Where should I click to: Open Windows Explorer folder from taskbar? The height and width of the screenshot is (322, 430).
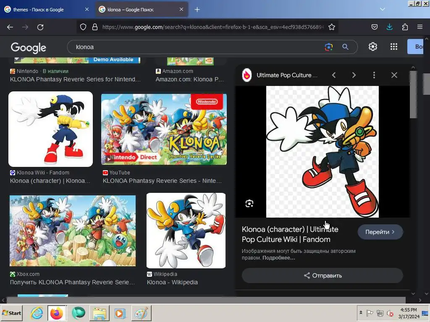(x=99, y=313)
